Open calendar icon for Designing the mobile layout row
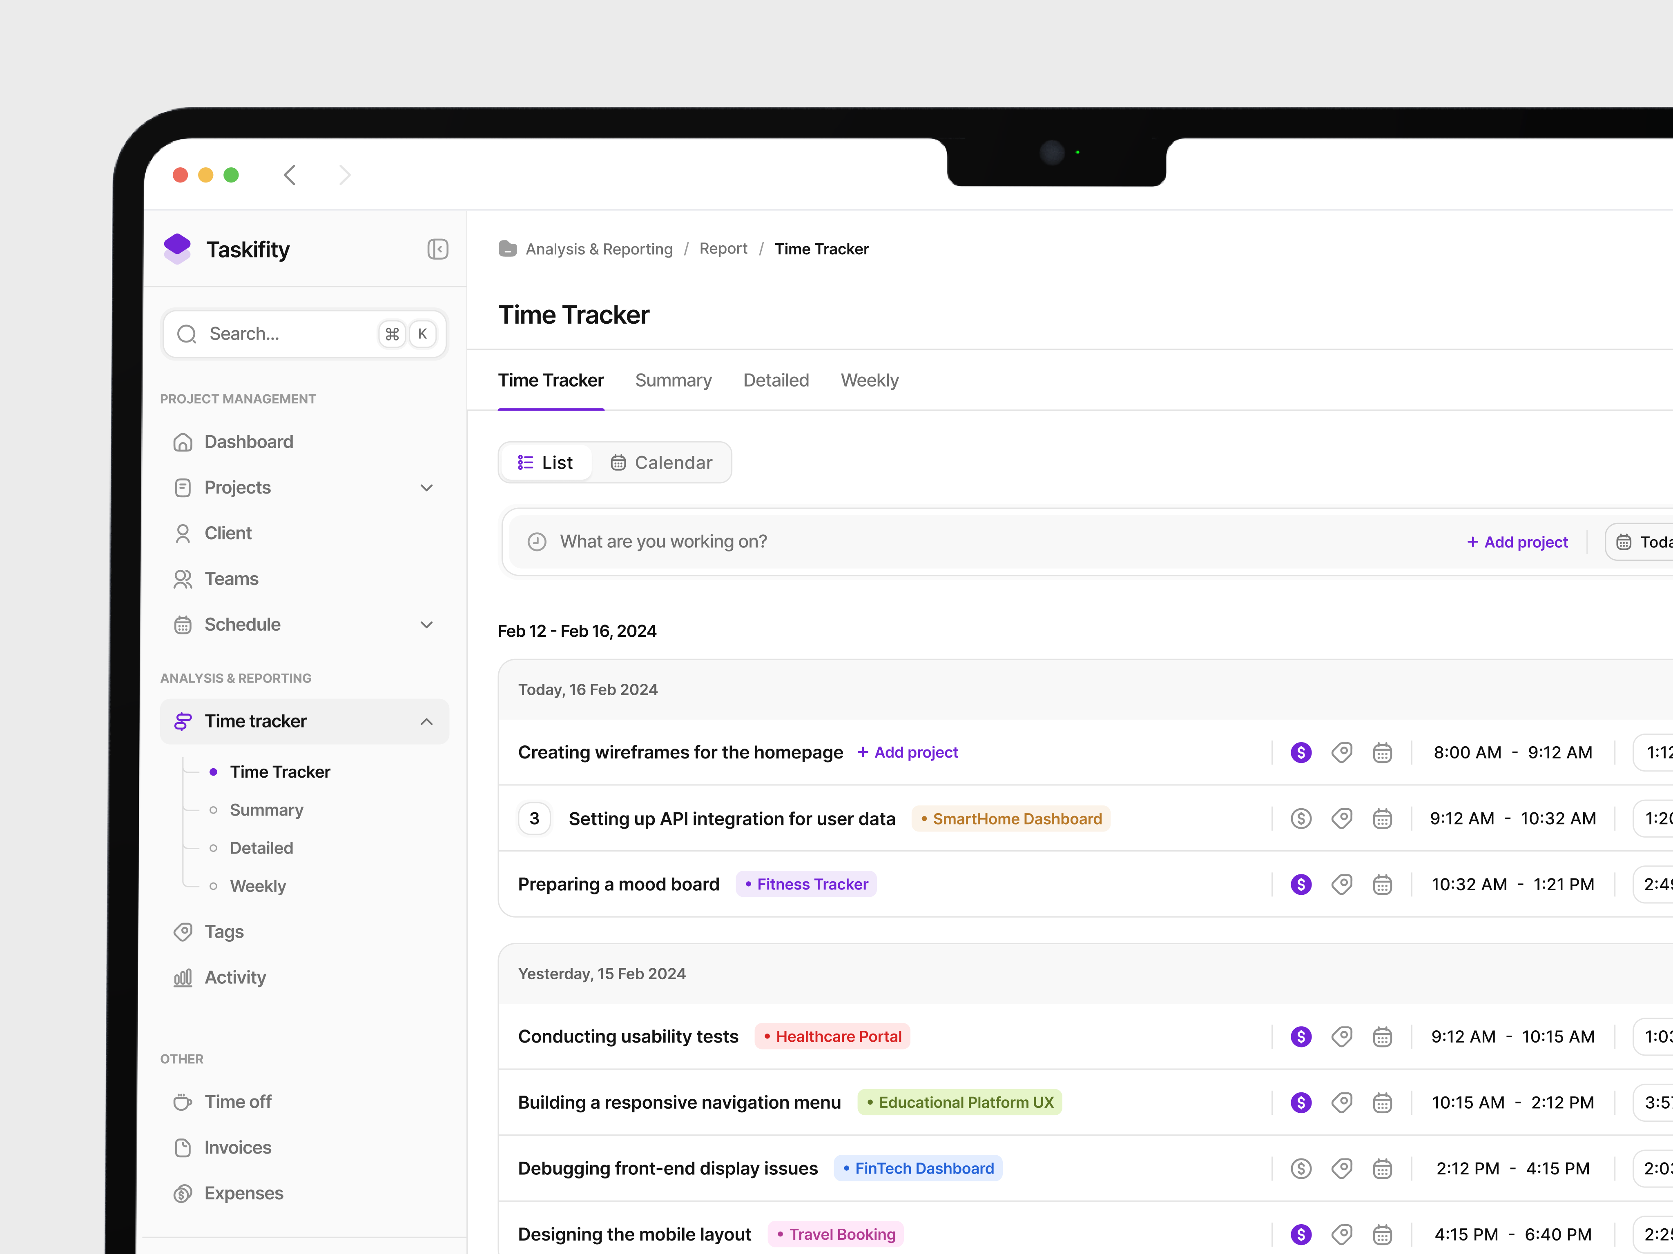 click(1383, 1234)
